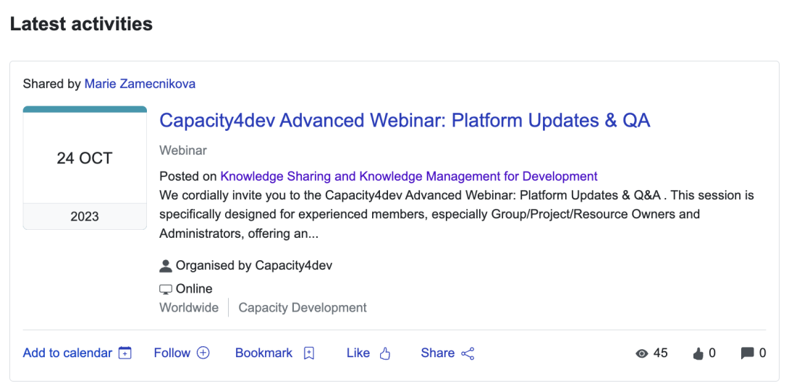Open Knowledge Sharing and Knowledge Management group link

tap(409, 176)
